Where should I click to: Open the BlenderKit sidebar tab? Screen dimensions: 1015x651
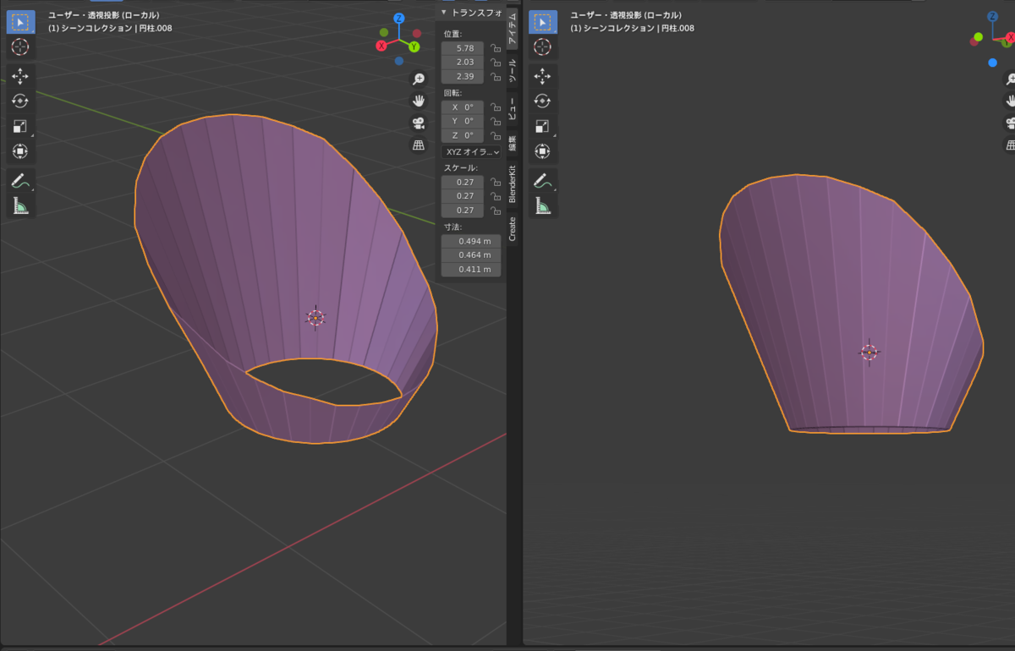pyautogui.click(x=513, y=183)
